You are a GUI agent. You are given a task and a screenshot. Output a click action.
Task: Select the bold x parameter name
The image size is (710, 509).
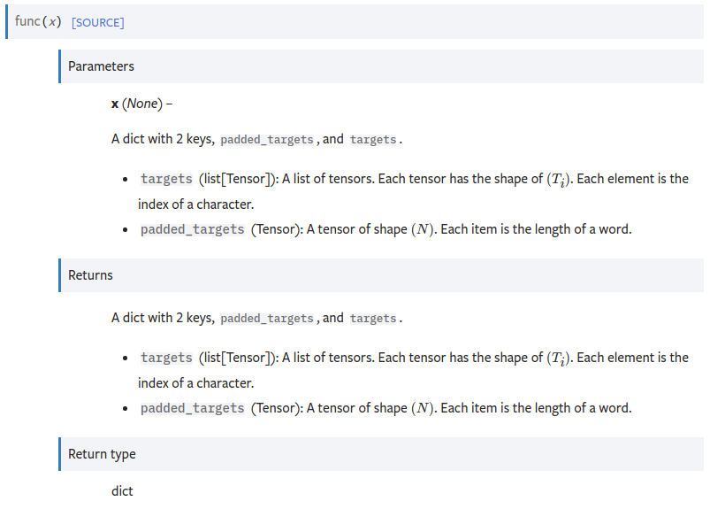pos(115,104)
